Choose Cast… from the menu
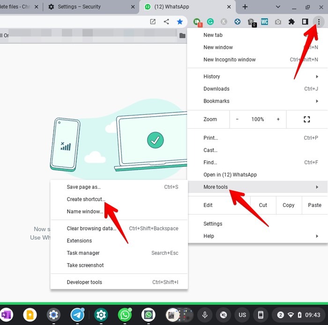328x325 pixels. (257, 150)
